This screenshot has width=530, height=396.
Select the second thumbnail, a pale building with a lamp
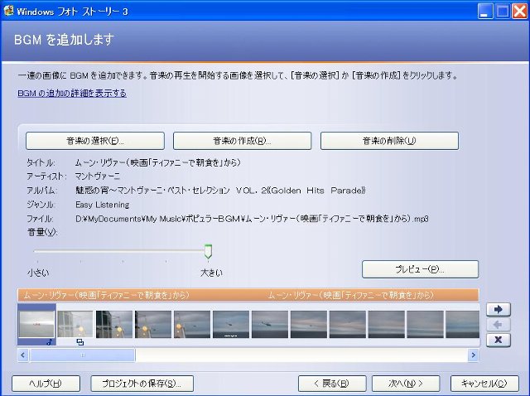click(x=75, y=324)
